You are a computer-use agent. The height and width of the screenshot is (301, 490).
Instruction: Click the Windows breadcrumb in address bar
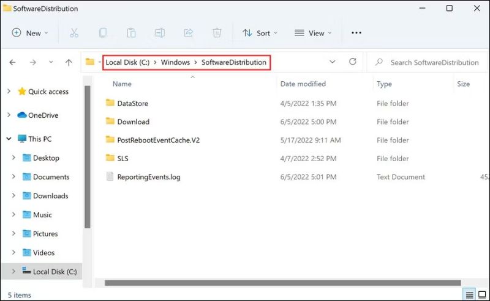coord(175,62)
